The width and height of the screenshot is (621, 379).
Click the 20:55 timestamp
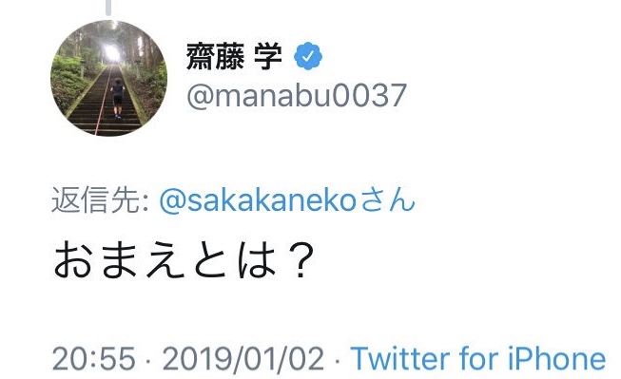pos(94,359)
